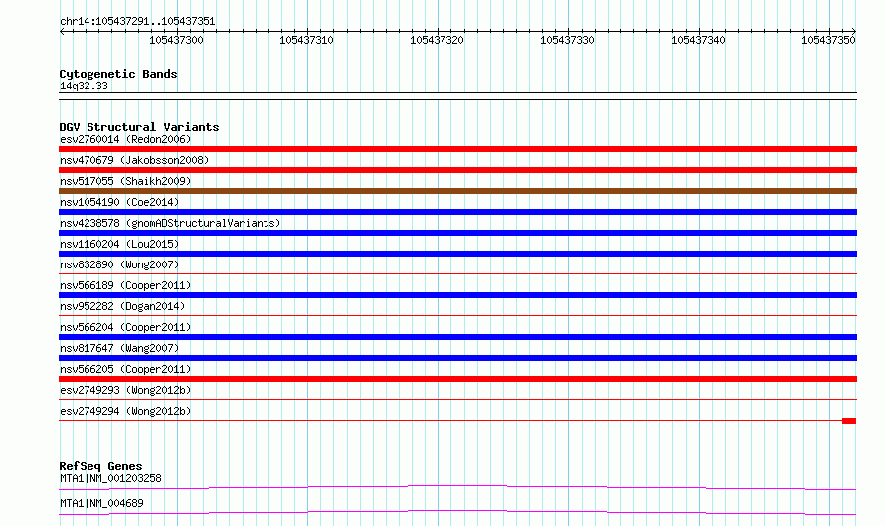The image size is (885, 526).
Task: Click the DGV Structural Variants track title
Action: click(x=139, y=127)
